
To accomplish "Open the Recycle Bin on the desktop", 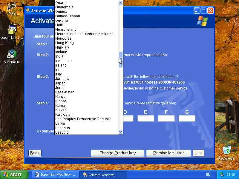I will coord(227,153).
